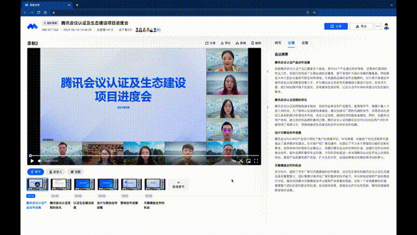
Task: Click the top-right 导出 export button
Action: (x=361, y=26)
